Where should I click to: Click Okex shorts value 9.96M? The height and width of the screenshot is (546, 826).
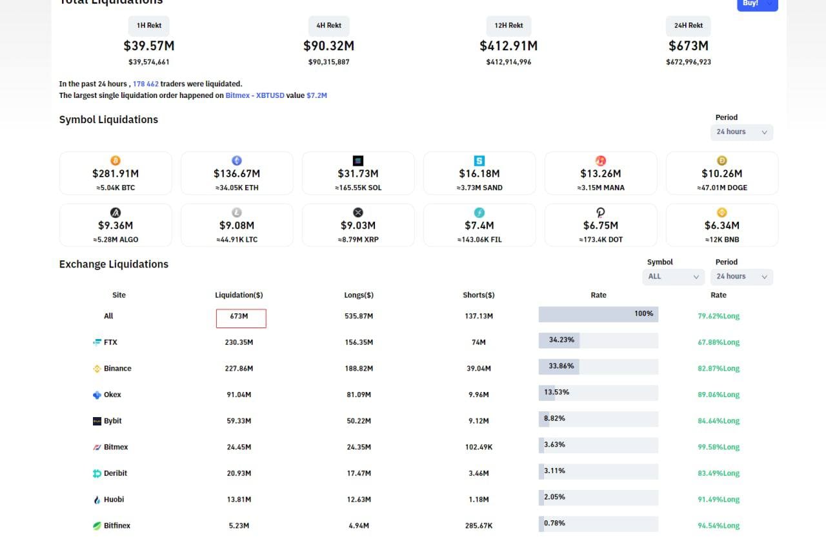[479, 395]
